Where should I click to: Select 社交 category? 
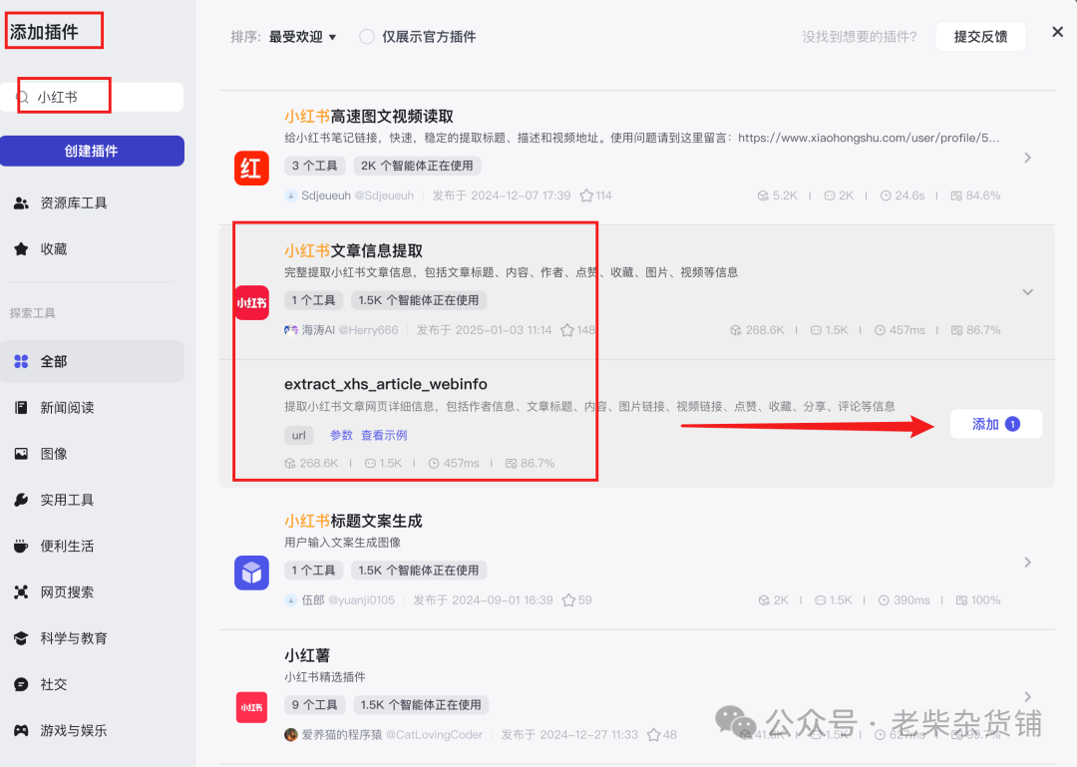[x=92, y=684]
